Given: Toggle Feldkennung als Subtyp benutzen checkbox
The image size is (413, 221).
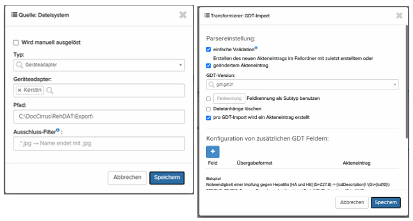Looking at the screenshot, I should point(209,98).
